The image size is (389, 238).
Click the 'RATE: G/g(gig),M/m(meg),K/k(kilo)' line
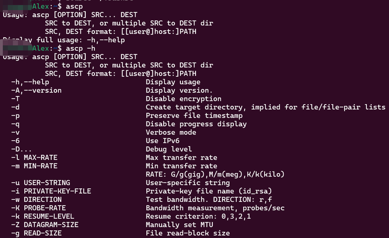pyautogui.click(x=215, y=174)
